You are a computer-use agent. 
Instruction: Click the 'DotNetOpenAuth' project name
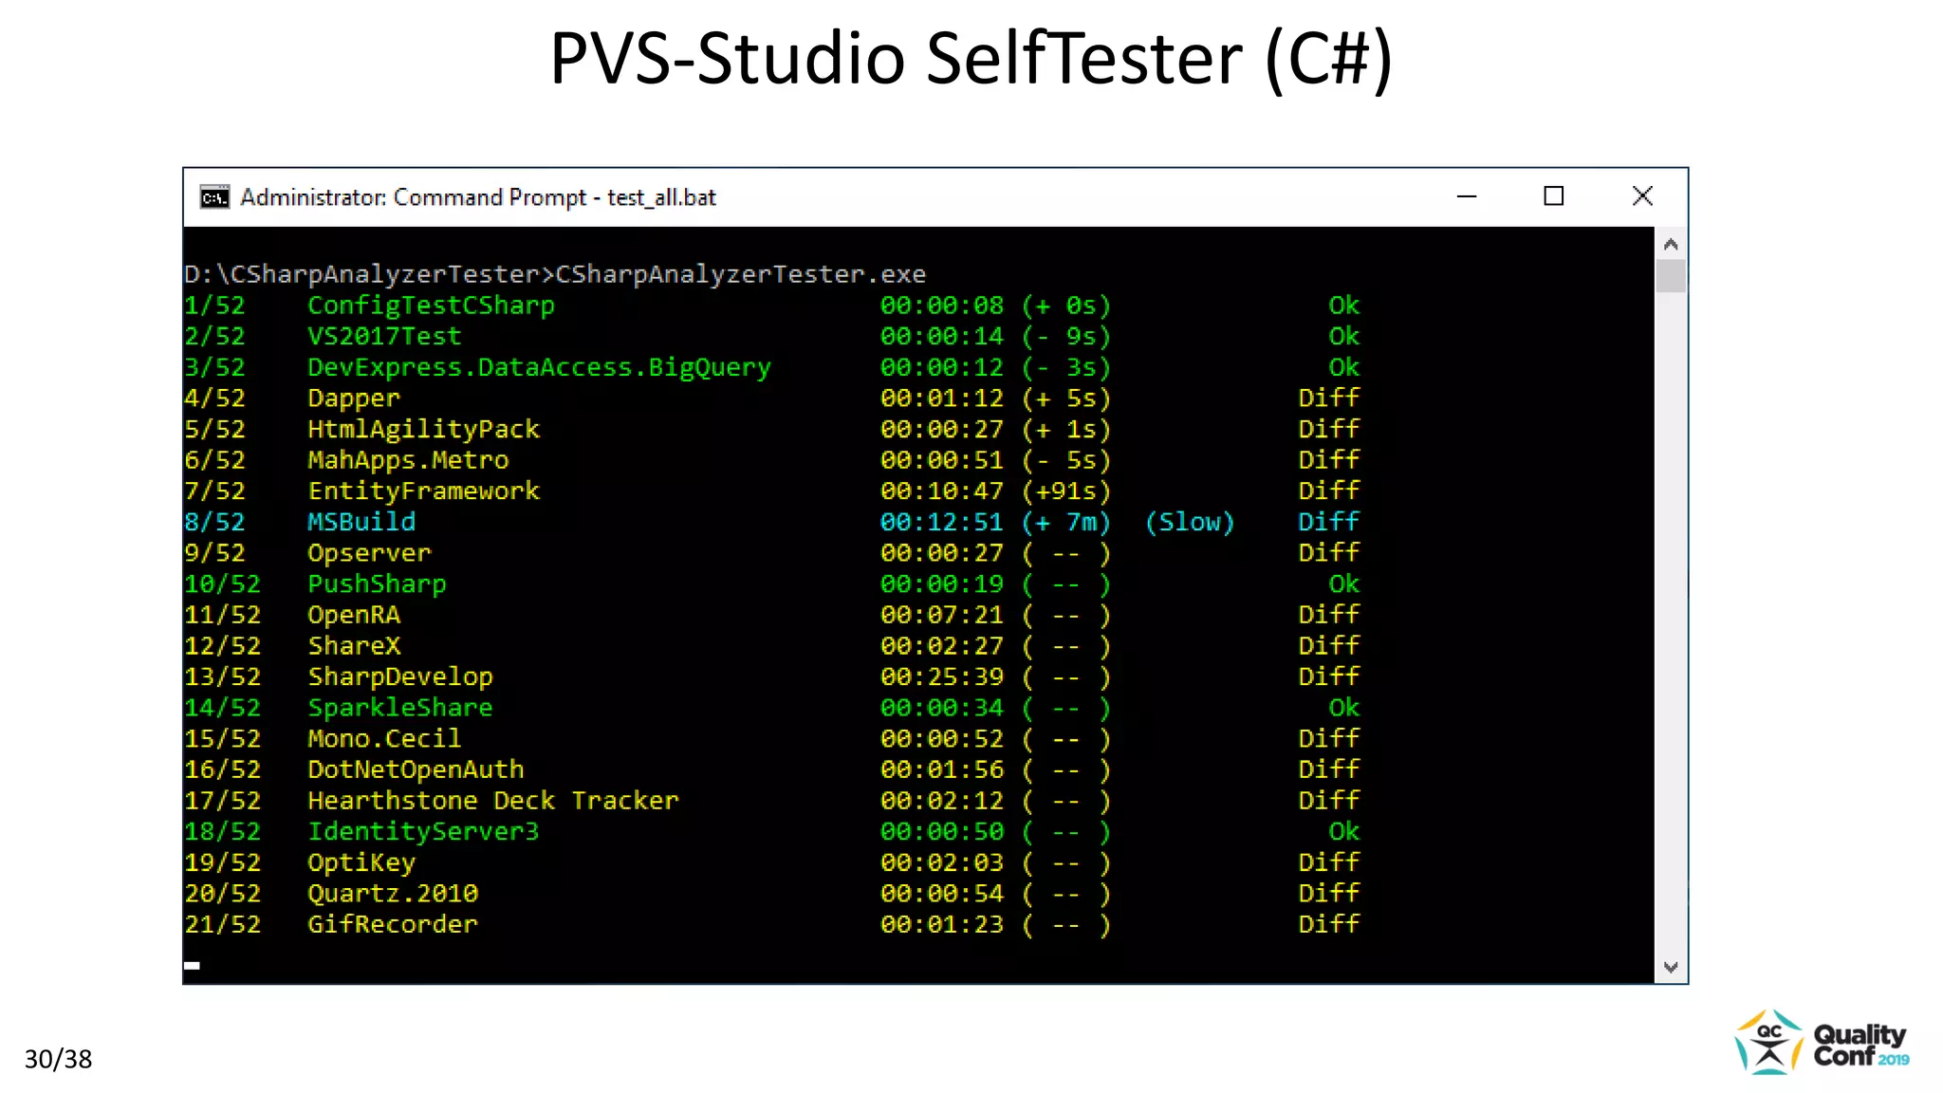tap(416, 769)
